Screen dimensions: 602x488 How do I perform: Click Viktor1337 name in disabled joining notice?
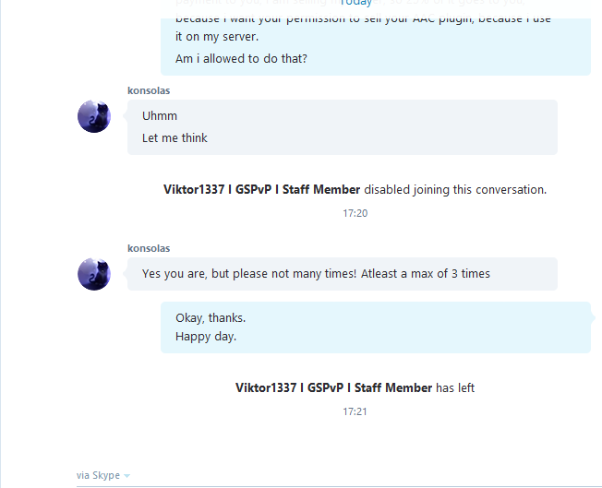coord(262,189)
